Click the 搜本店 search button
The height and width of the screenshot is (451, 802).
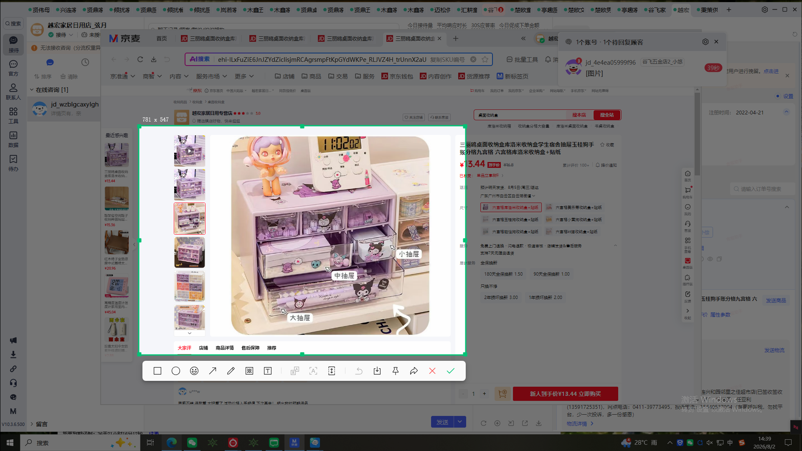(x=579, y=115)
